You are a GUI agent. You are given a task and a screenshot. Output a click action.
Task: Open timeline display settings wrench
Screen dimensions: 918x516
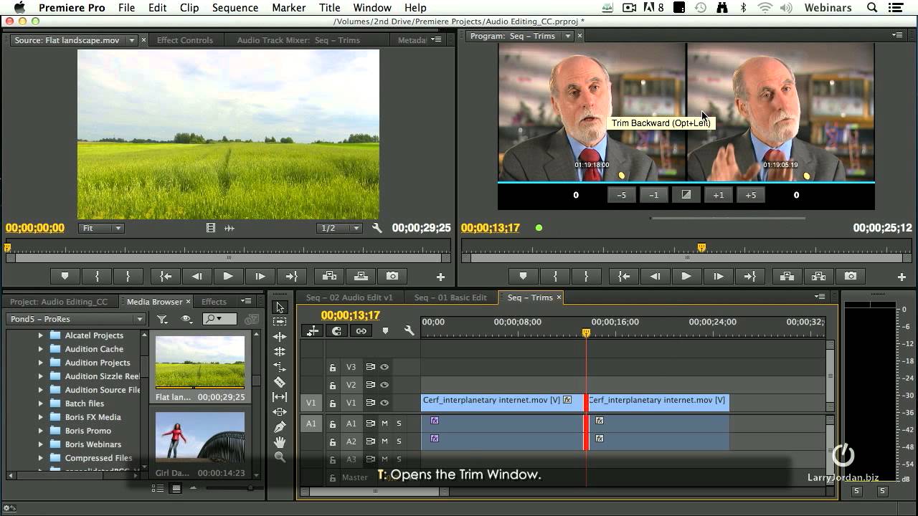[409, 330]
